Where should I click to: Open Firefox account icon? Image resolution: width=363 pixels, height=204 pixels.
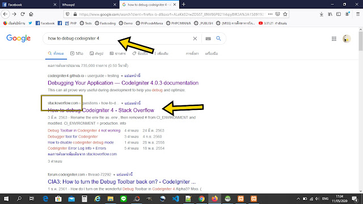pos(347,14)
